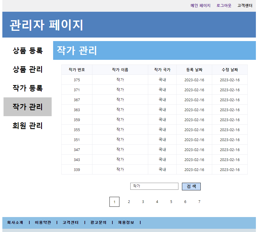Select 작가 관리 in the sidebar
Screen dimensions: 260x232
(28, 107)
